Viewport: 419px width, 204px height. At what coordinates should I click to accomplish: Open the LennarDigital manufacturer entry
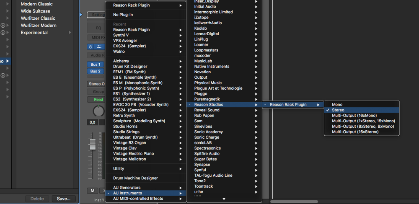click(x=224, y=34)
